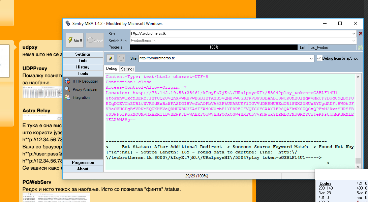The width and height of the screenshot is (368, 202).
Task: Expand the top Site URL dropdown
Action: click(354, 33)
